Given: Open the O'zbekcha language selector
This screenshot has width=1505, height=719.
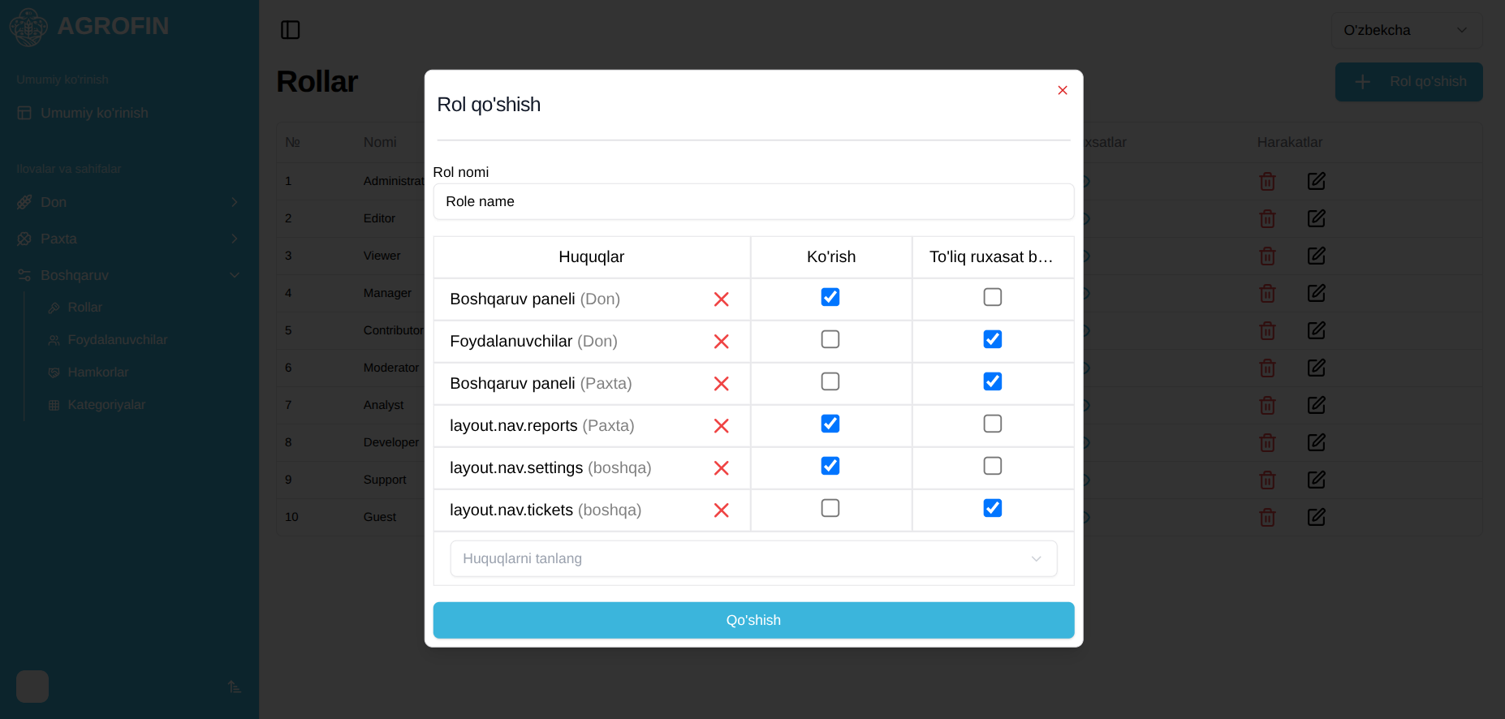Looking at the screenshot, I should point(1407,30).
